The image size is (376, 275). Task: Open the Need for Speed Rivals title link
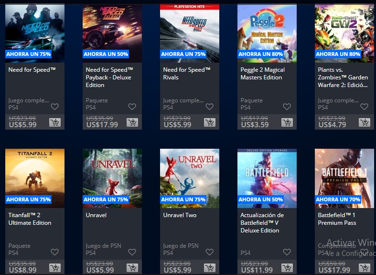coord(186,74)
